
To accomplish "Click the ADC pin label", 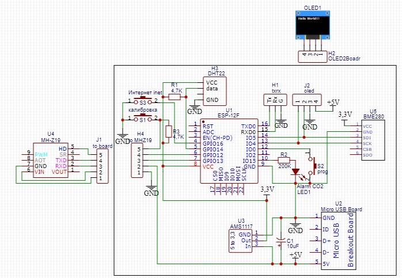I will click(208, 132).
